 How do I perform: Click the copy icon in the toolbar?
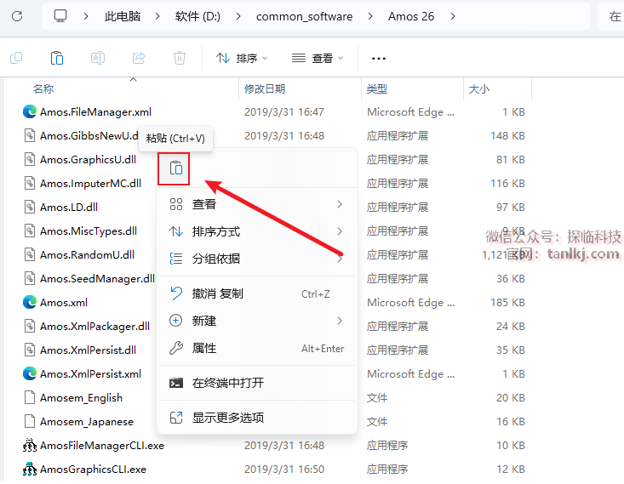pos(16,58)
